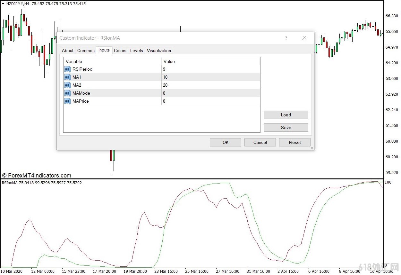Select the MA1 row label
The height and width of the screenshot is (275, 401).
[77, 77]
